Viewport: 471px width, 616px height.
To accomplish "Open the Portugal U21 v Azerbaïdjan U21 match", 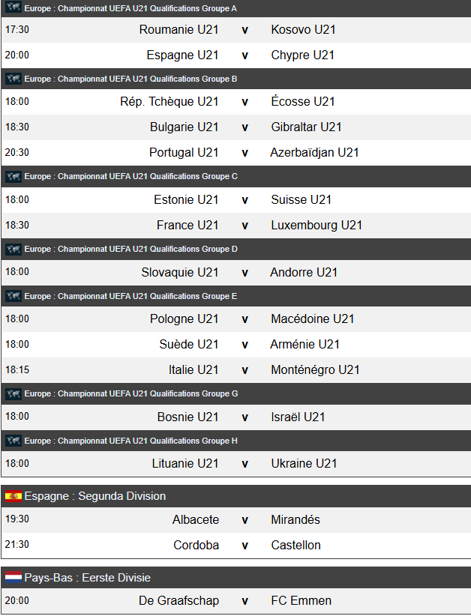I will point(244,153).
